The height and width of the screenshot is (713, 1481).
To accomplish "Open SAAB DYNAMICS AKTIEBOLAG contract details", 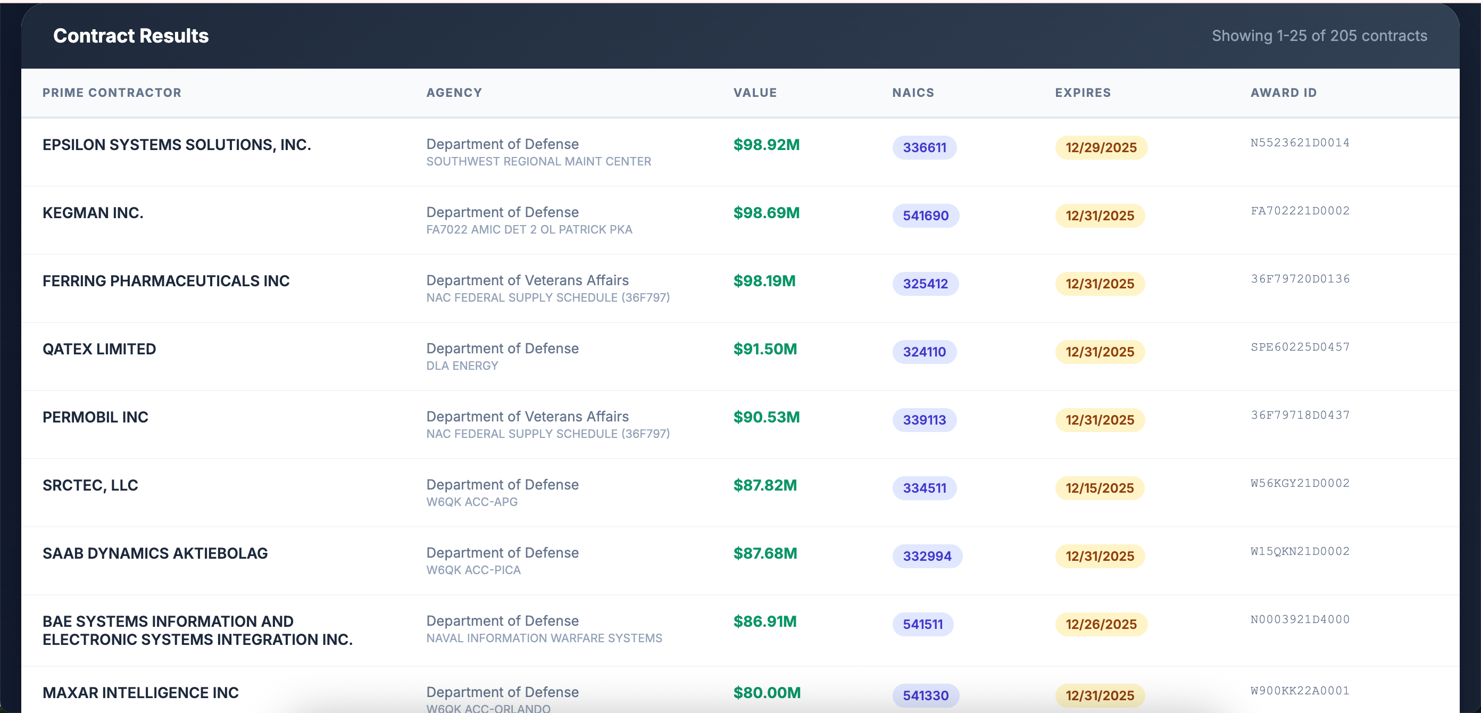I will 155,553.
